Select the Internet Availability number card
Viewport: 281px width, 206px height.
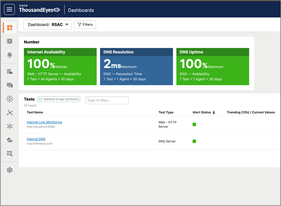coord(60,66)
